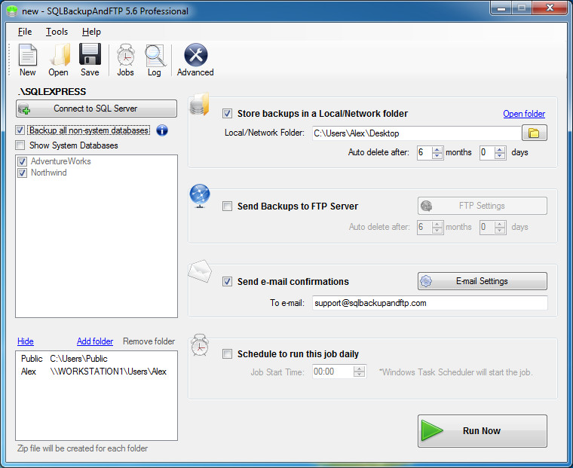Select the Public C:\Users\Public folder row
Viewport: 573px width, 468px height.
97,359
